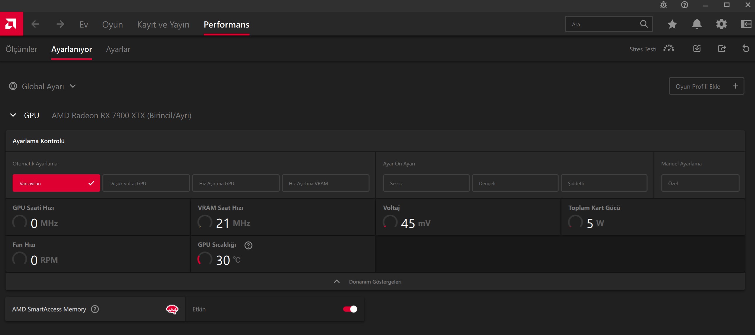The height and width of the screenshot is (335, 755).
Task: Select the Dengeli preset
Action: (515, 183)
